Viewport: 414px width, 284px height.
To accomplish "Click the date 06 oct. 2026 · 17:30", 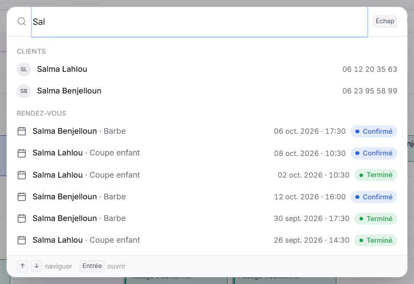I will (x=309, y=131).
